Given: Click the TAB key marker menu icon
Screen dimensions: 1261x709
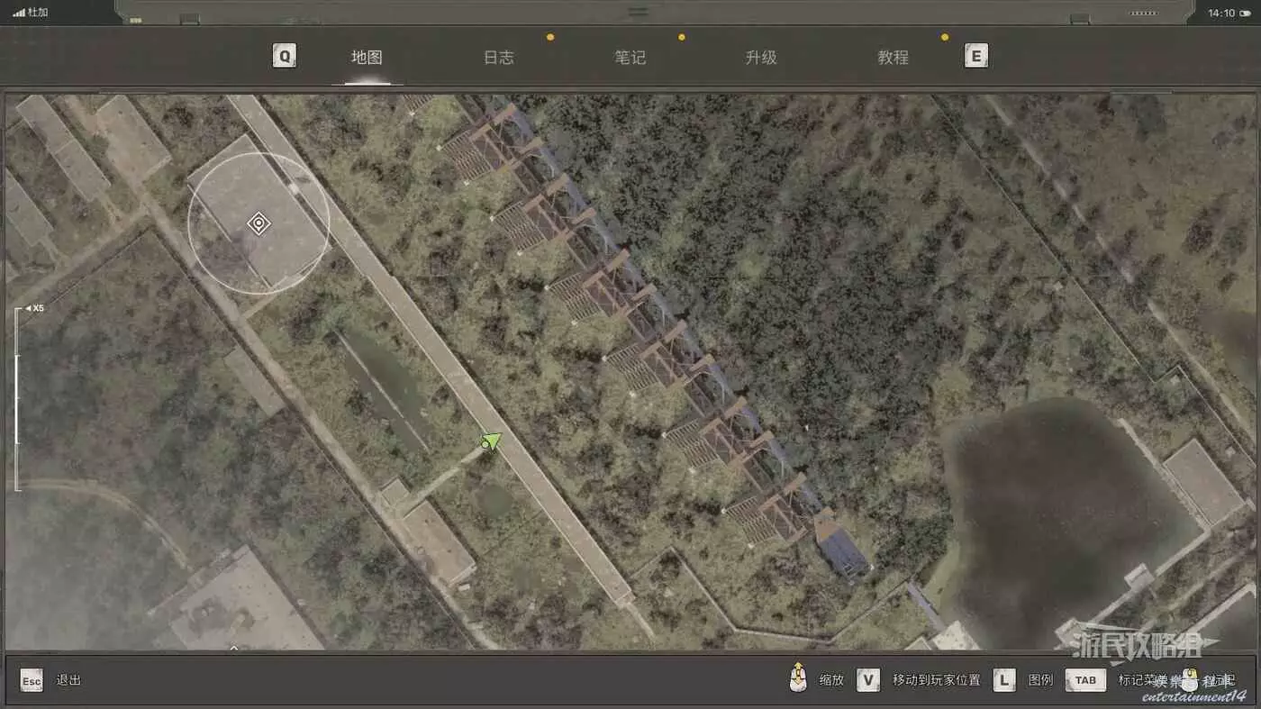Looking at the screenshot, I should pyautogui.click(x=1085, y=680).
